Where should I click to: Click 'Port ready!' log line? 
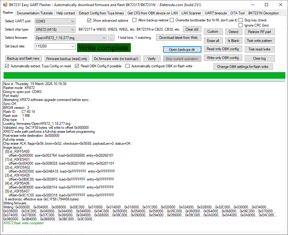[x=11, y=96]
